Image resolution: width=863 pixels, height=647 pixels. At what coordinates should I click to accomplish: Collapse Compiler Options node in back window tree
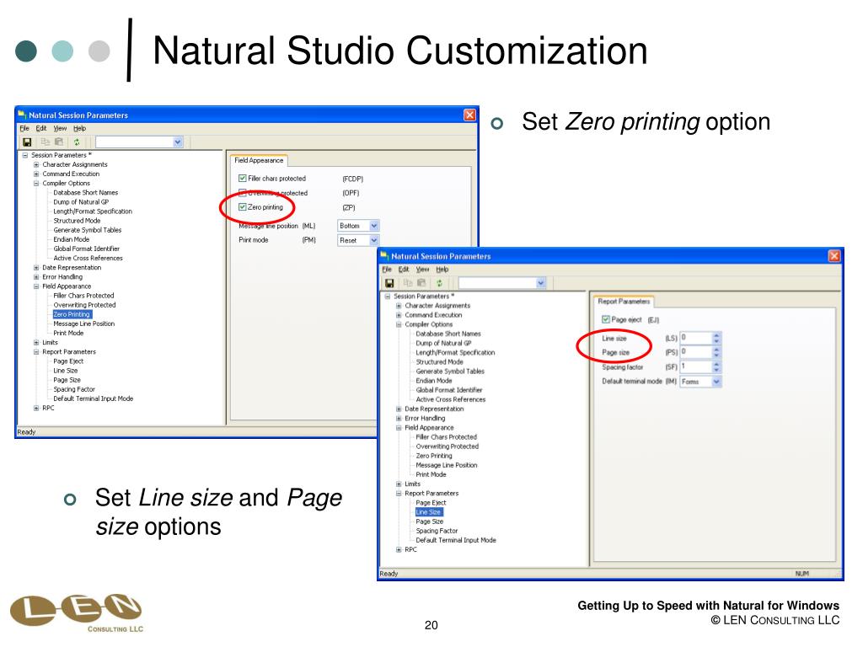pyautogui.click(x=36, y=183)
